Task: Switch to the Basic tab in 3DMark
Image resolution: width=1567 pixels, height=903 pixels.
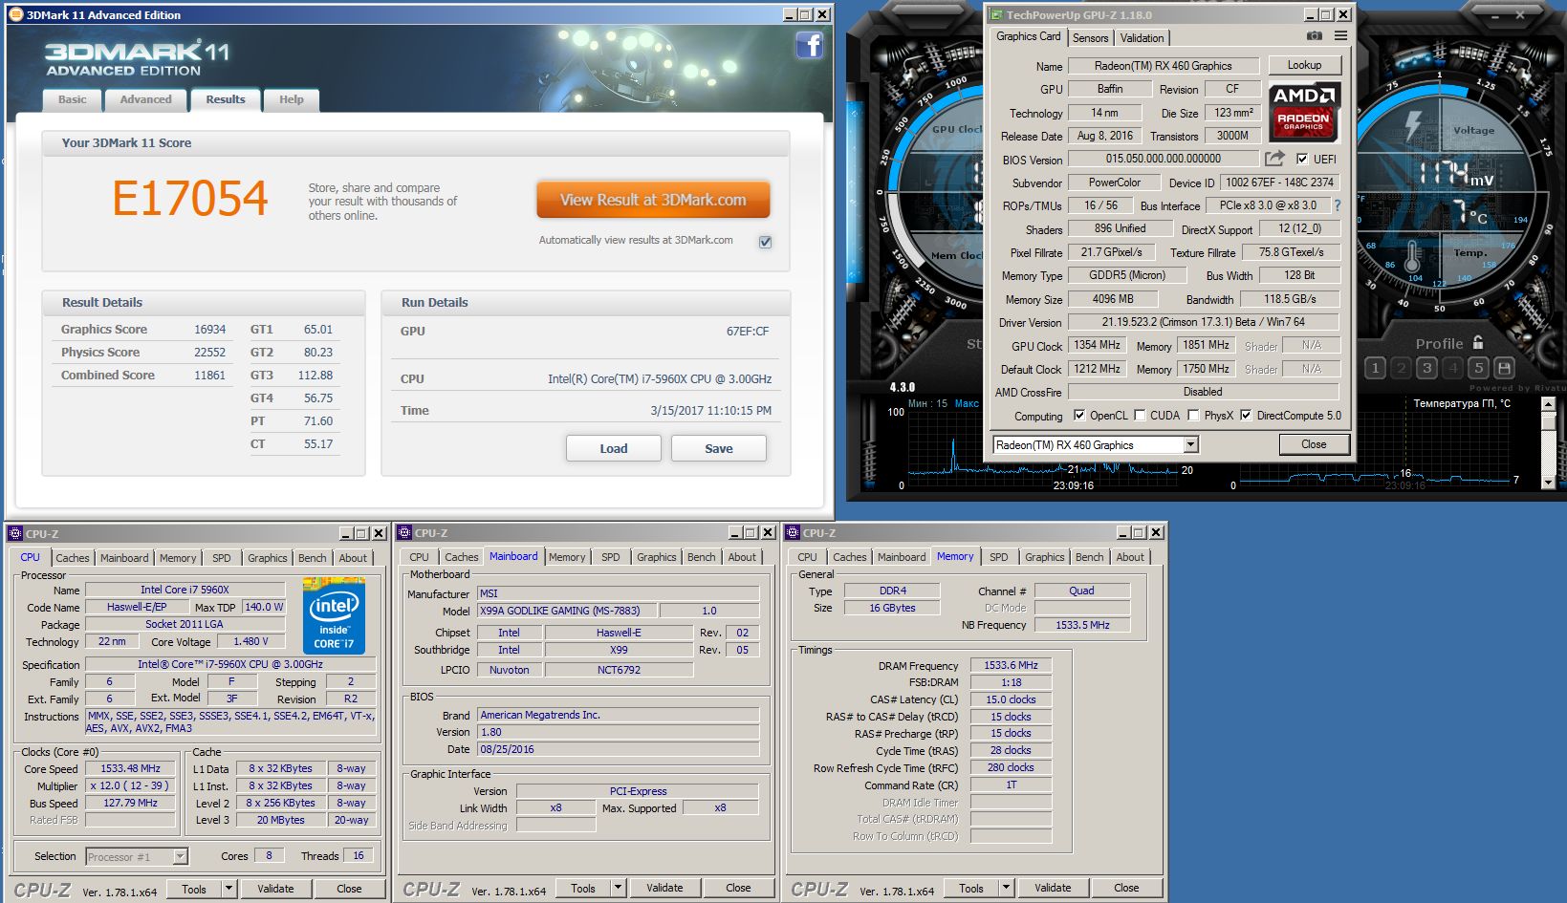Action: 73,99
